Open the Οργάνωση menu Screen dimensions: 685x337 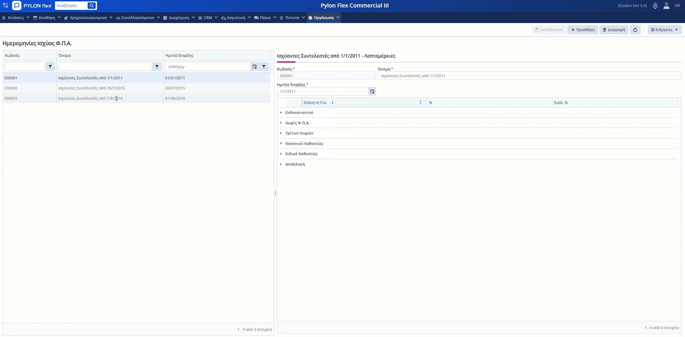(324, 18)
